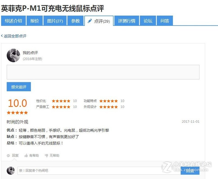Viewport: 218px width, 179px height.
Task: Open the 综述介绍 tab
Action: click(x=13, y=21)
